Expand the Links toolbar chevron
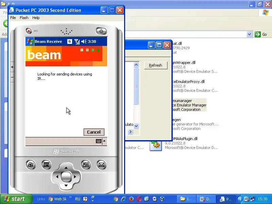The image size is (272, 204). point(70,197)
